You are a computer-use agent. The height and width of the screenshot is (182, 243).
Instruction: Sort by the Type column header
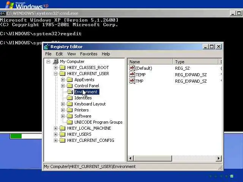(195, 62)
